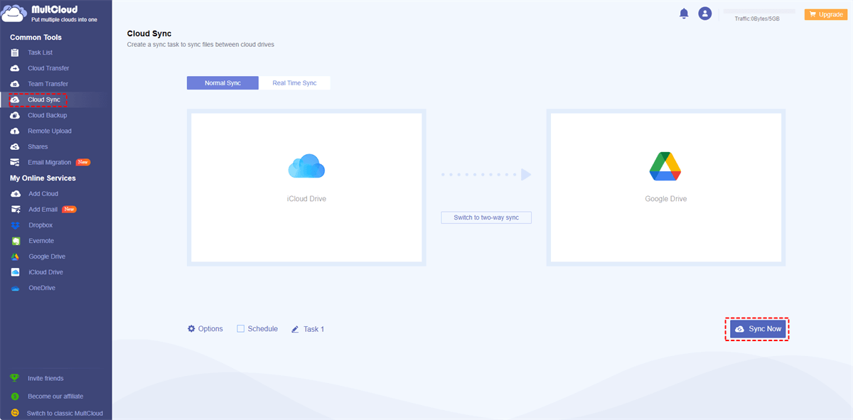The image size is (853, 420).
Task: Click the Add Email icon
Action: click(15, 209)
